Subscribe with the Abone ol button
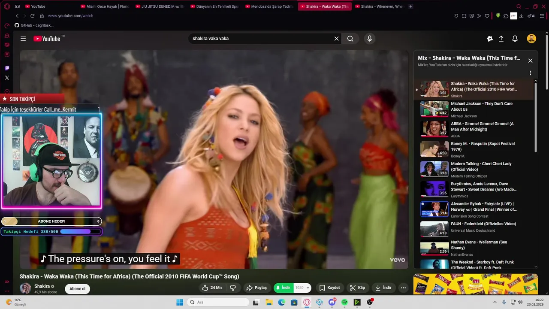The image size is (549, 309). tap(78, 289)
